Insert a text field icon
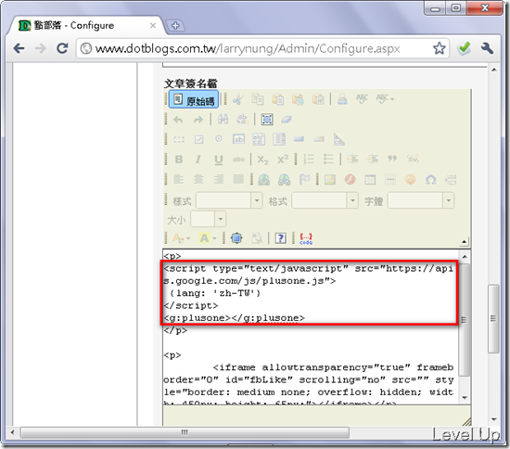Screen dimensions: 510x449 coord(238,139)
